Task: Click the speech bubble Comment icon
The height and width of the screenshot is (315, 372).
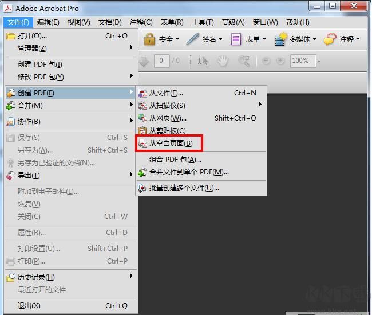Action: [x=330, y=39]
